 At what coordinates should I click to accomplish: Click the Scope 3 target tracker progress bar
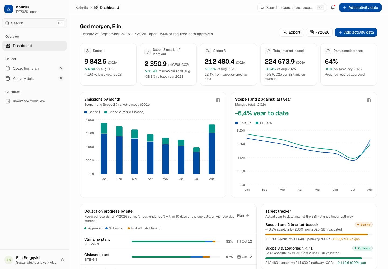click(x=319, y=258)
